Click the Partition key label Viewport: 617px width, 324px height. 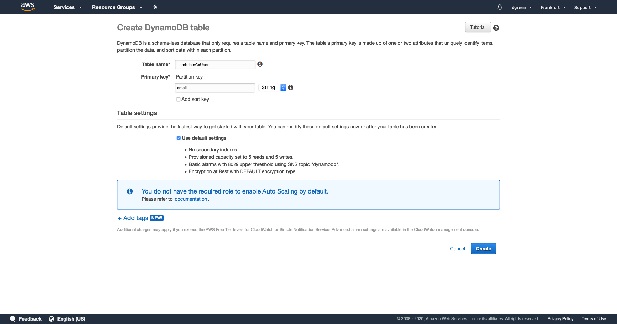tap(189, 77)
